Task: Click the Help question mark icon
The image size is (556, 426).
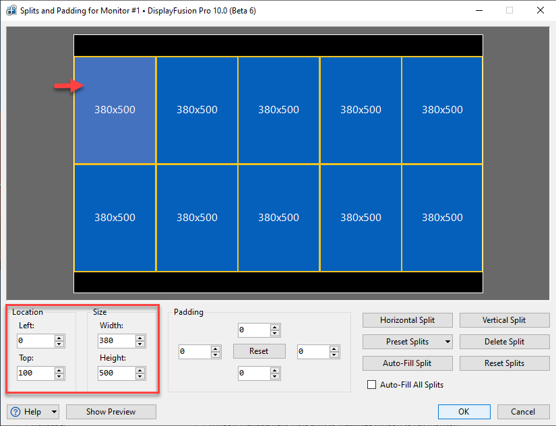Action: click(16, 412)
